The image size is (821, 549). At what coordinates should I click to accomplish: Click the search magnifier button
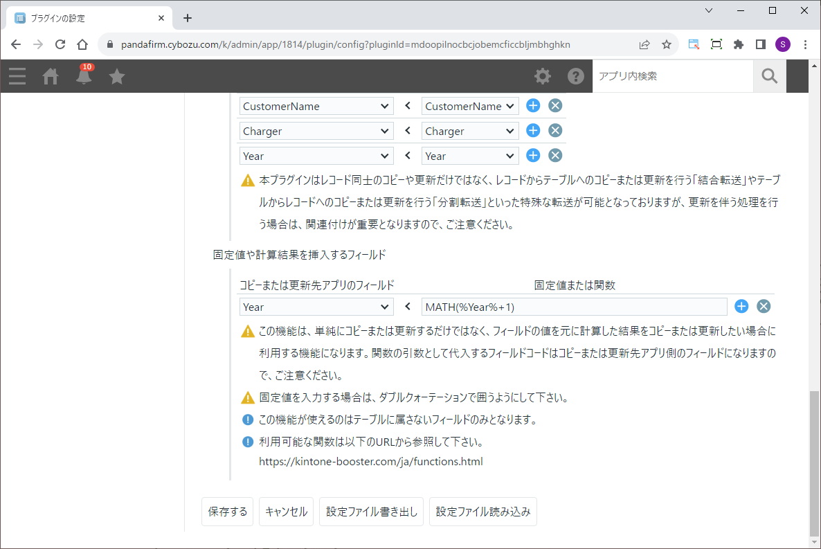769,76
